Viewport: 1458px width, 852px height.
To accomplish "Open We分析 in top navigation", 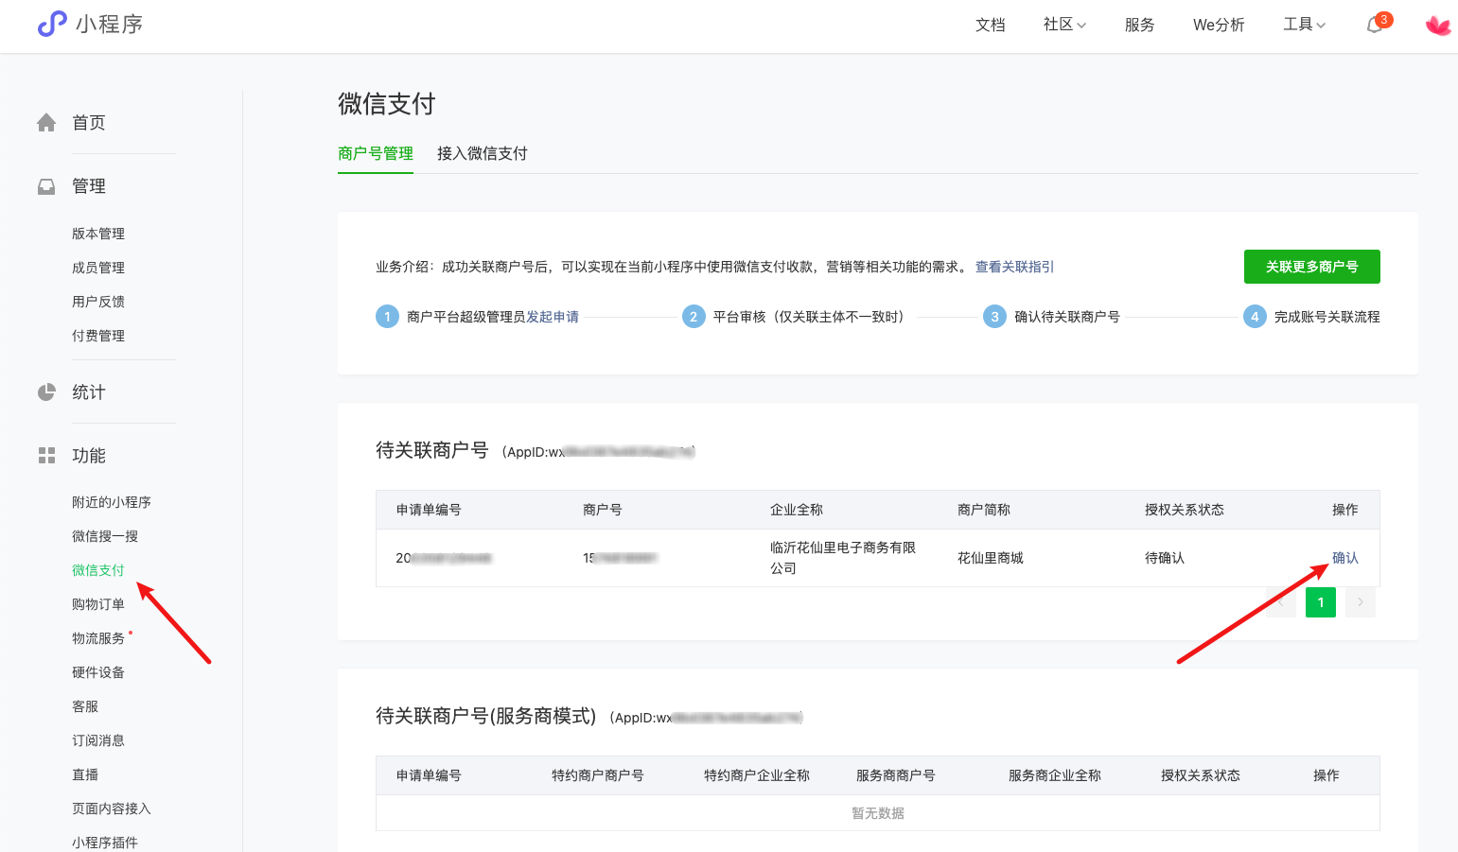I will [x=1219, y=25].
